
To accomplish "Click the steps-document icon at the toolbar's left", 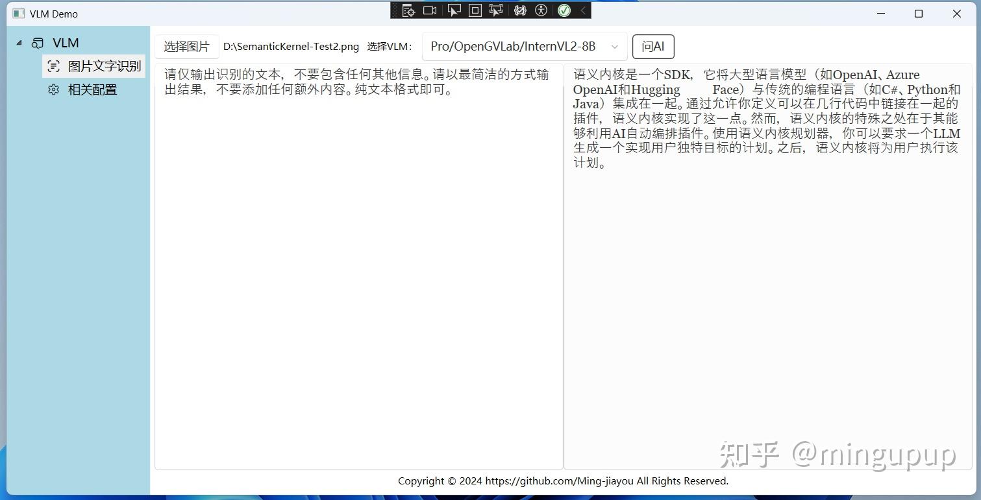I will [x=408, y=10].
